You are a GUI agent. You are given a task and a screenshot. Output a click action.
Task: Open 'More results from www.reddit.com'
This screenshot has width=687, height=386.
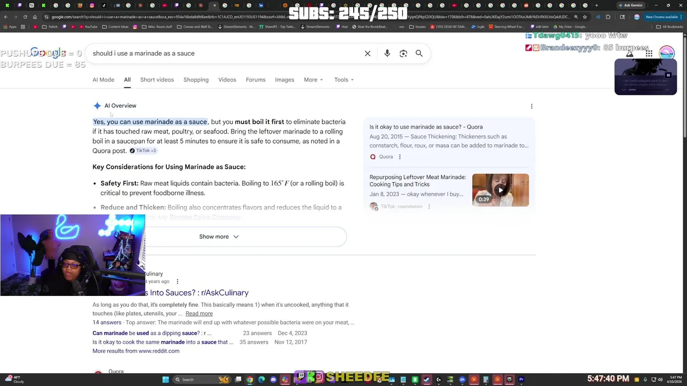(x=136, y=351)
